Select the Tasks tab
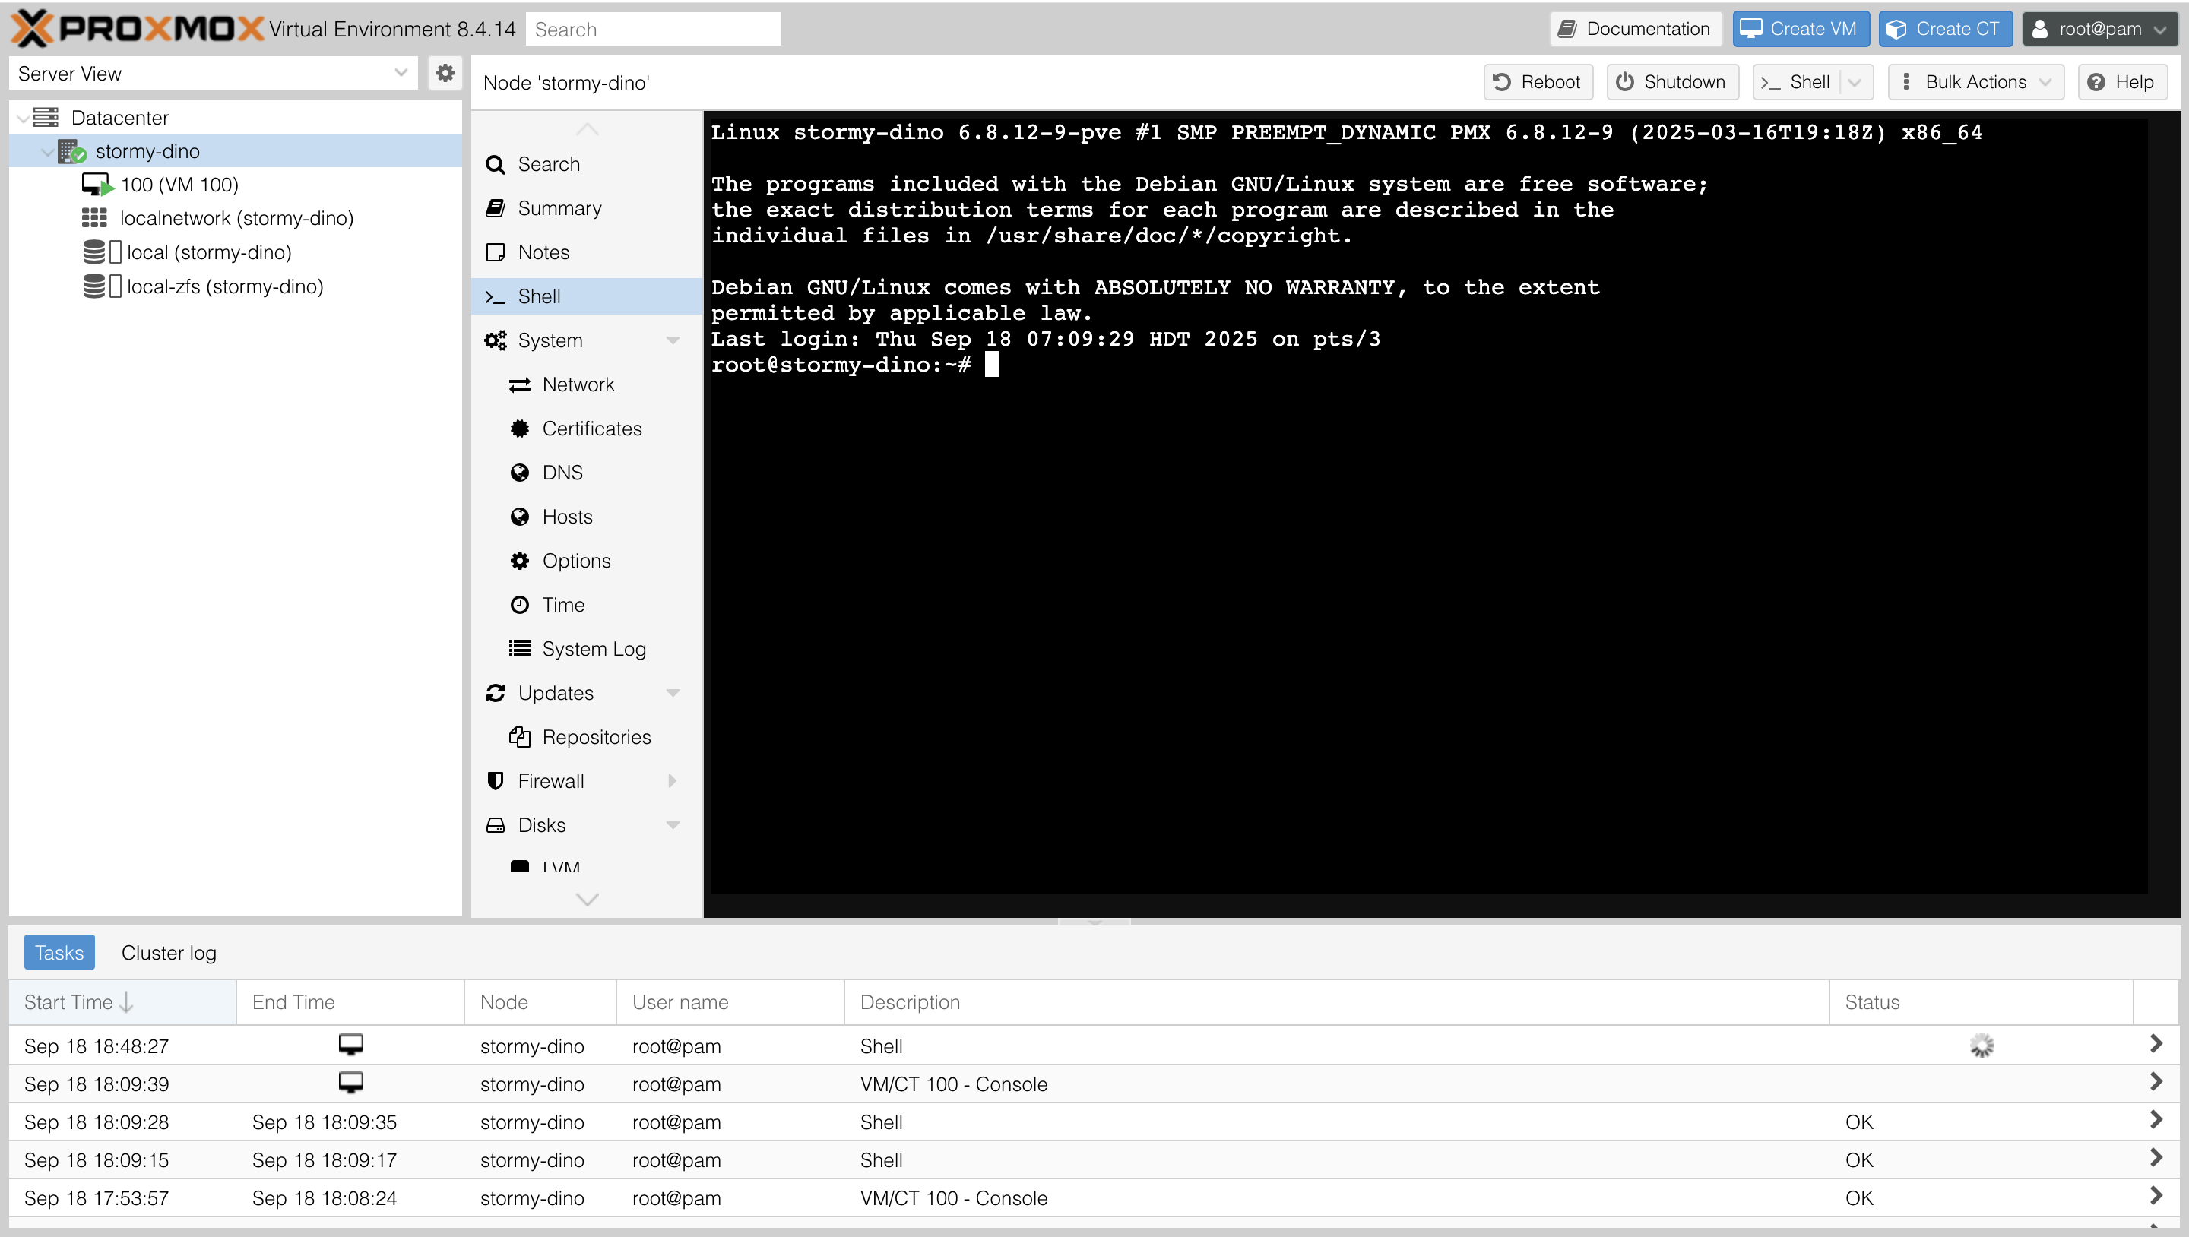Screen dimensions: 2189x1237 click(59, 951)
